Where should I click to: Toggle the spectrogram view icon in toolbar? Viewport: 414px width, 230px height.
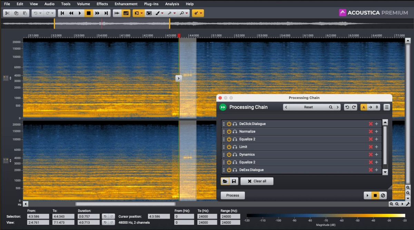click(x=126, y=13)
